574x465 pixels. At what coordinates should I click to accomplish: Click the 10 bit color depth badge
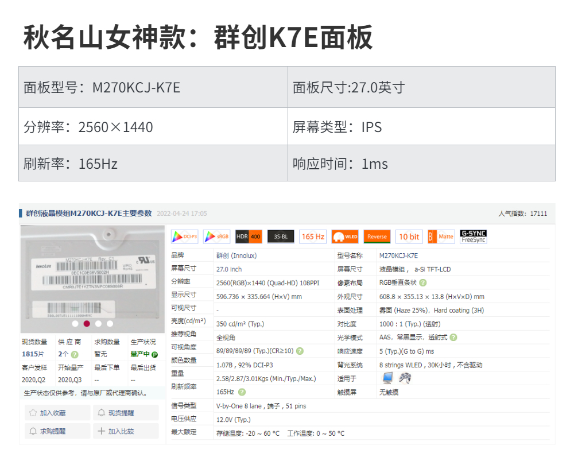[409, 237]
